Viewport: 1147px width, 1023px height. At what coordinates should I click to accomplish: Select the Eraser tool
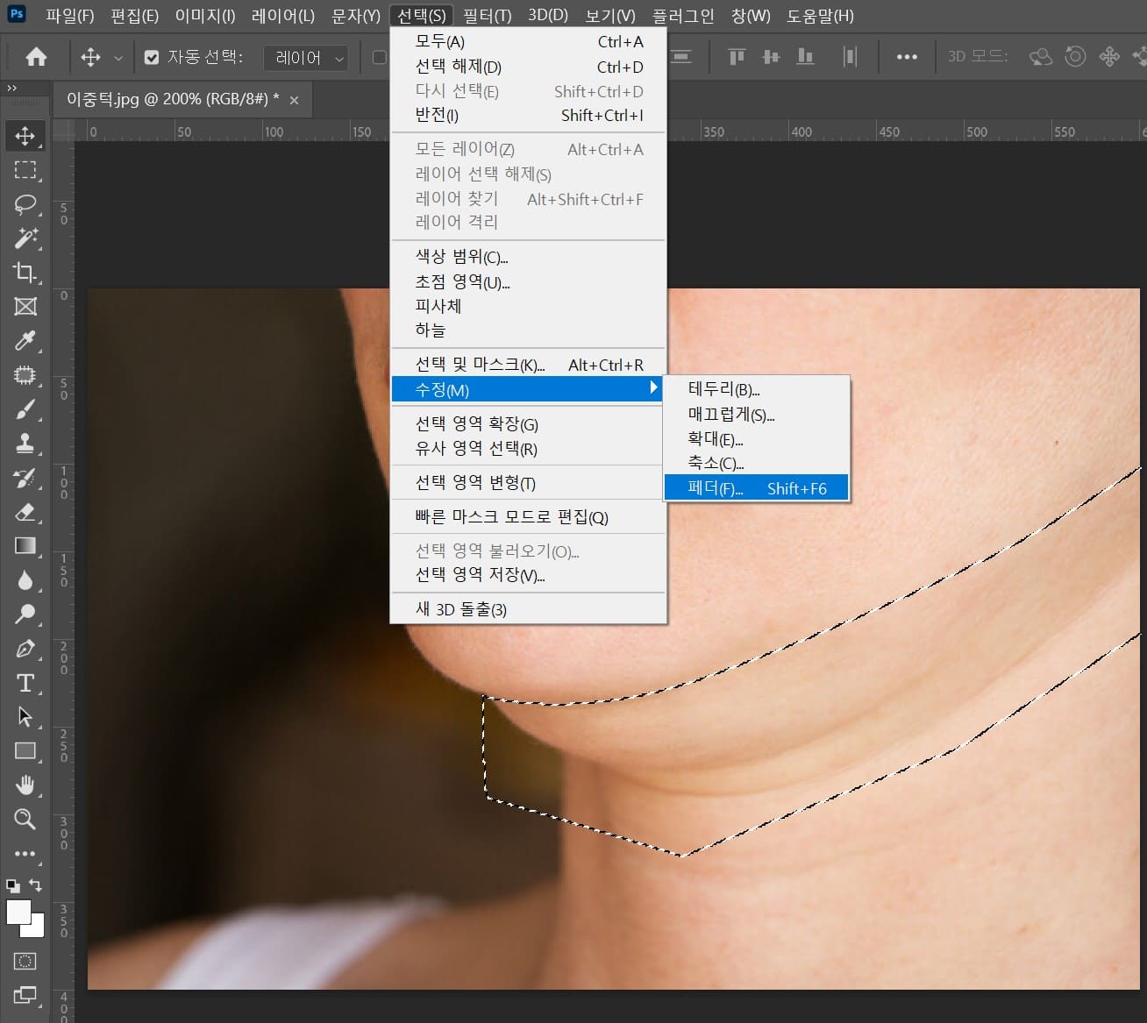(x=25, y=512)
